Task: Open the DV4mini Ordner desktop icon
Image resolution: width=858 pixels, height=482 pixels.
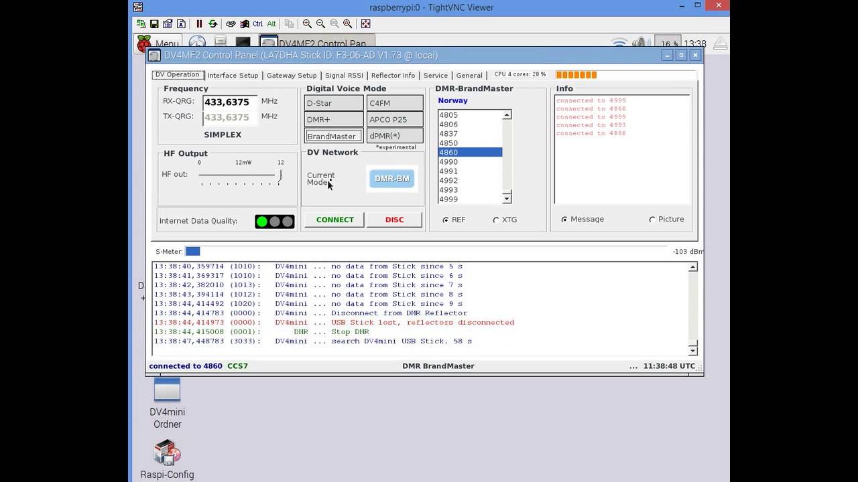Action: pyautogui.click(x=167, y=404)
